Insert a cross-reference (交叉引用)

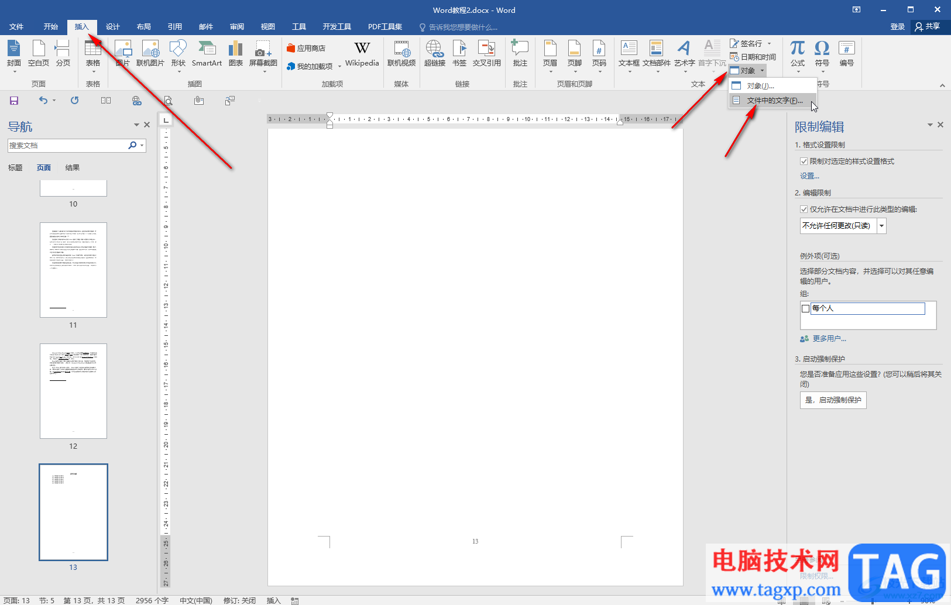tap(487, 54)
